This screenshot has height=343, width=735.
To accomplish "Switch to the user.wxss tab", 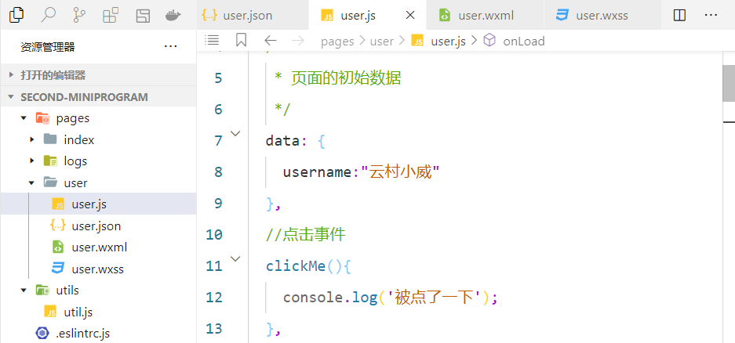I will pos(601,15).
